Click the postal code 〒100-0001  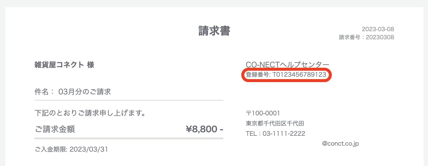[x=263, y=113]
